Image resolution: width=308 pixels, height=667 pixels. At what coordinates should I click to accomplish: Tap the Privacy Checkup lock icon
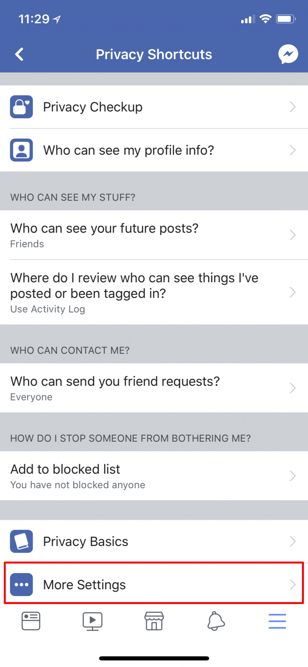click(21, 107)
